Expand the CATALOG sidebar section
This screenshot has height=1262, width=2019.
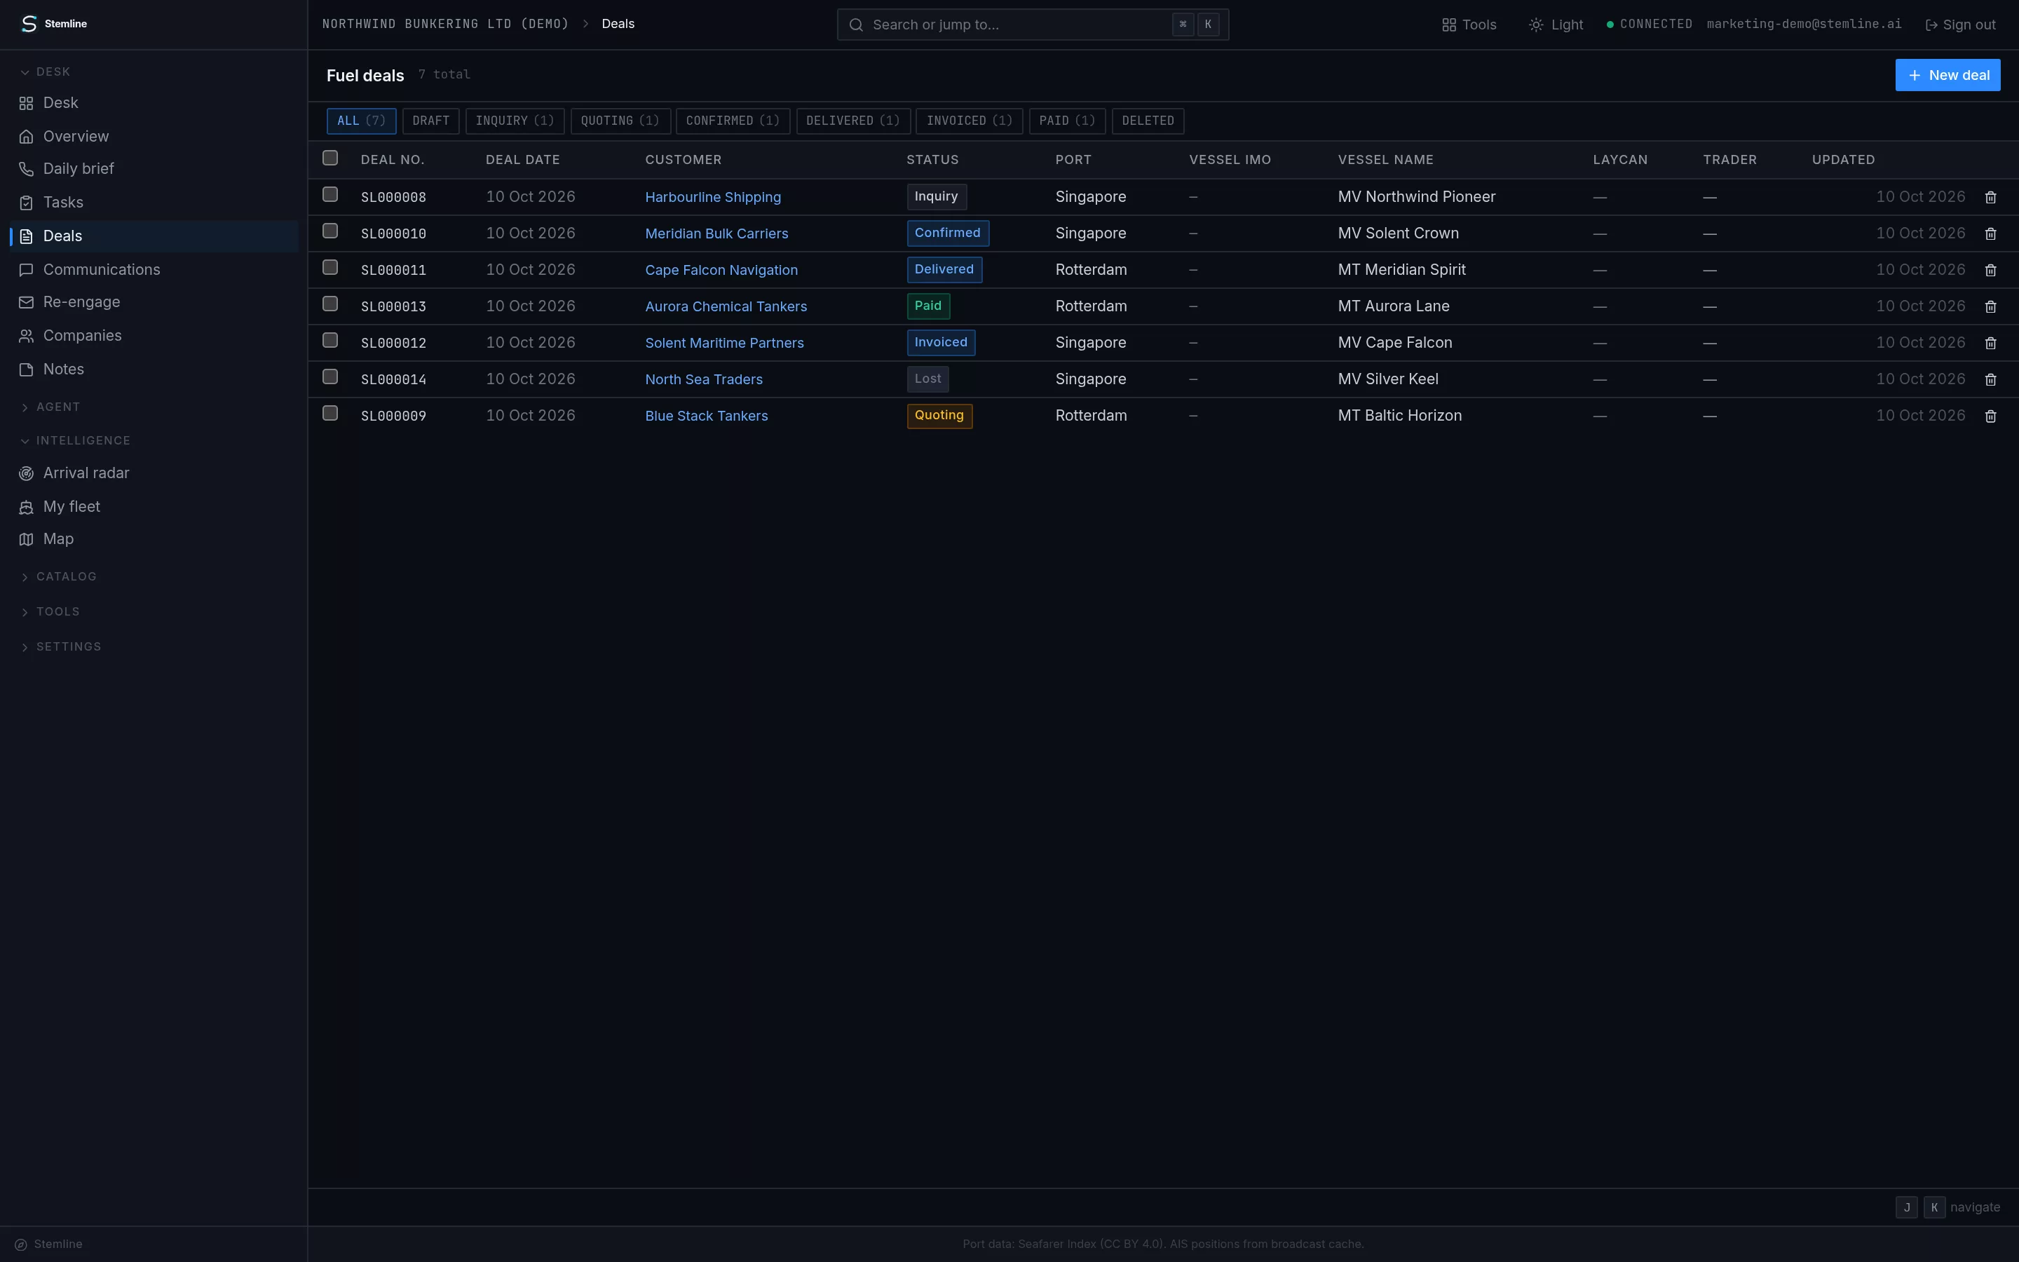coord(58,577)
